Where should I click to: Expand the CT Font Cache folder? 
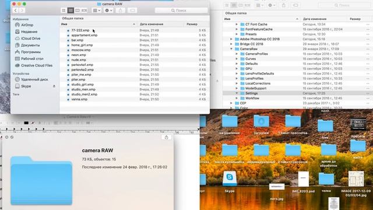point(237,24)
